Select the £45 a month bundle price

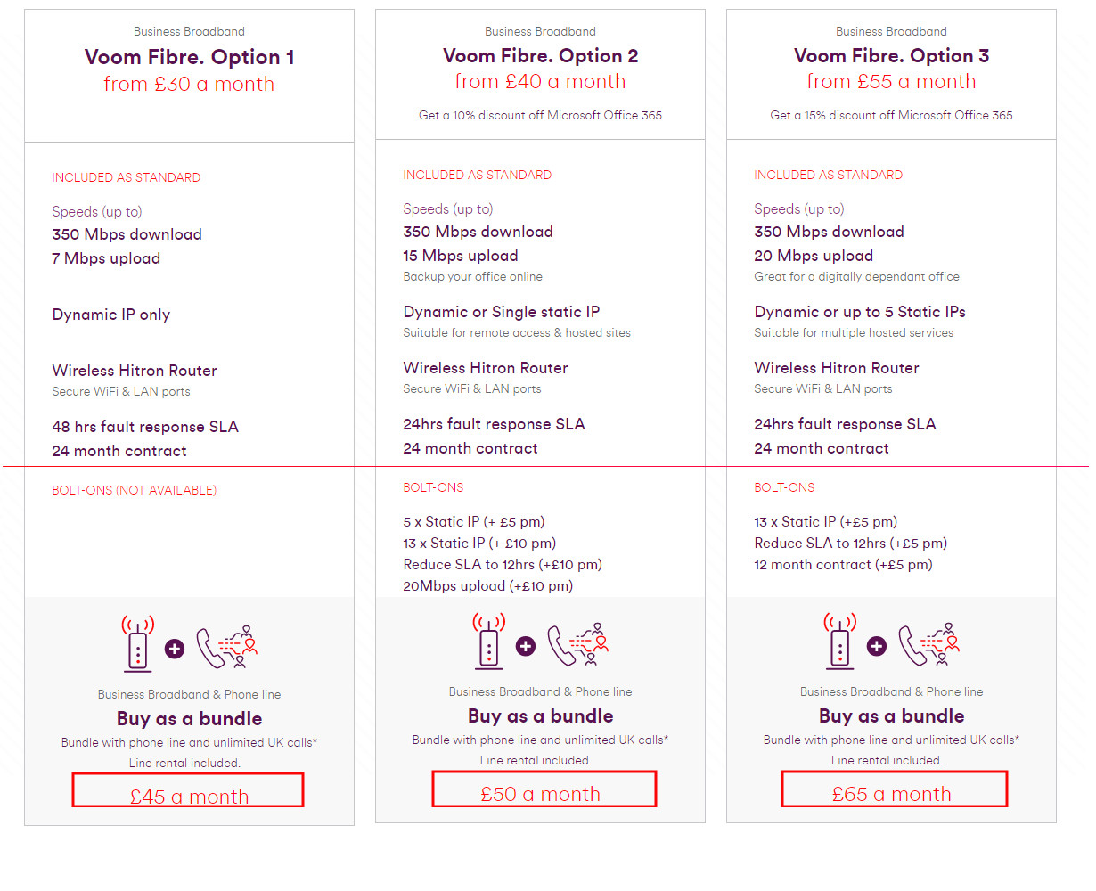pyautogui.click(x=189, y=796)
